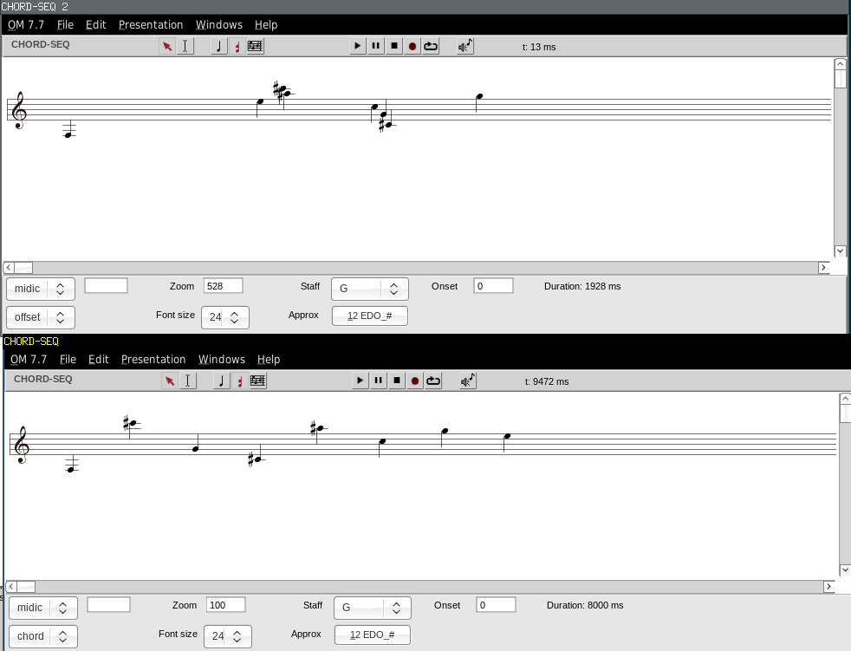Click Onset field in lower CHORD-SEQ window

pyautogui.click(x=496, y=605)
